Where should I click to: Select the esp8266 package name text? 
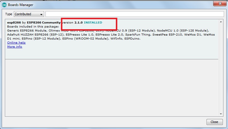(x=14, y=23)
